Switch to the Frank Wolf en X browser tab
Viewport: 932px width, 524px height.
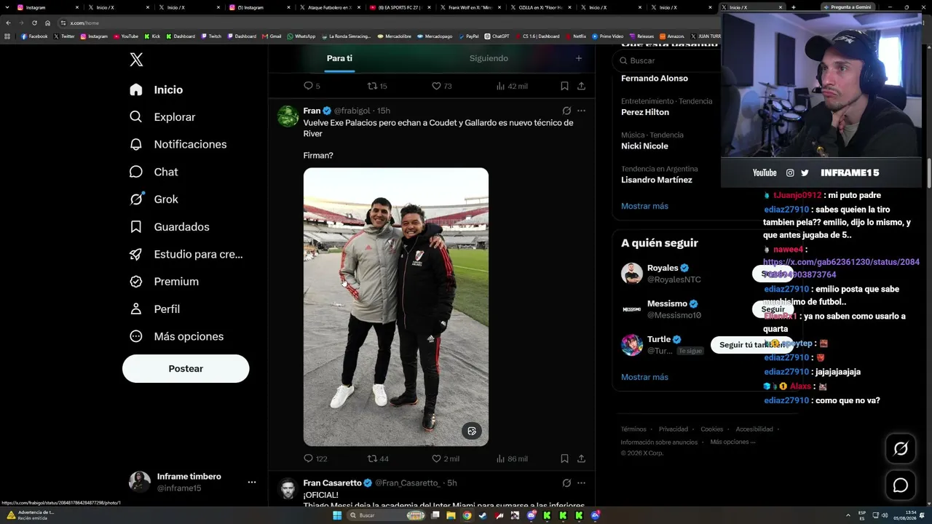[x=470, y=7]
